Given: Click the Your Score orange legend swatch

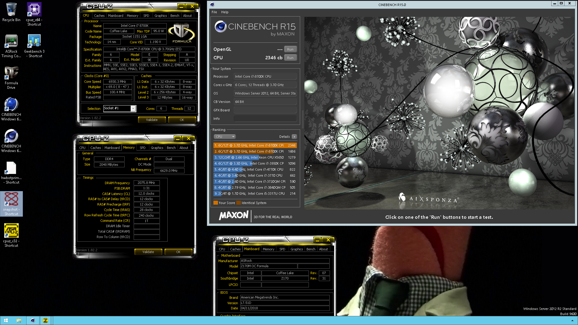Looking at the screenshot, I should pyautogui.click(x=216, y=203).
